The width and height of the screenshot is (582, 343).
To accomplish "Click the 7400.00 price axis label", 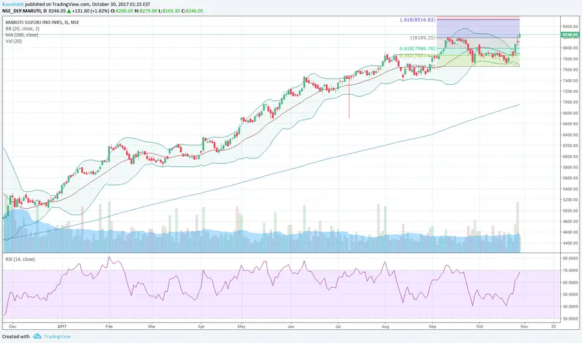I will tap(570, 80).
